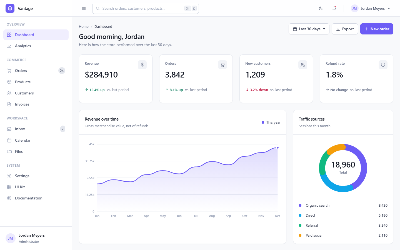Go to Customers in the sidebar
This screenshot has height=250, width=400.
click(36, 93)
